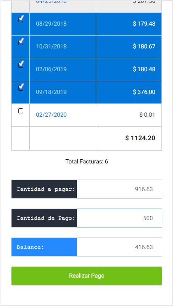Viewport: 173px width, 307px height.
Task: Click the Balance amount field
Action: tap(119, 247)
